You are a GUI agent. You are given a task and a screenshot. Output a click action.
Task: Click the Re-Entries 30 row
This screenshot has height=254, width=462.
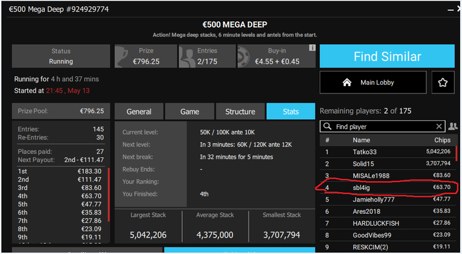coord(61,138)
